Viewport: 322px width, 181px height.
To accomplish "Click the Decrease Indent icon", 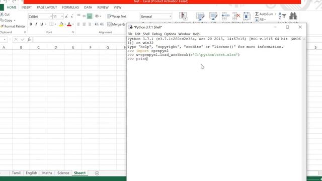I will coord(97,24).
